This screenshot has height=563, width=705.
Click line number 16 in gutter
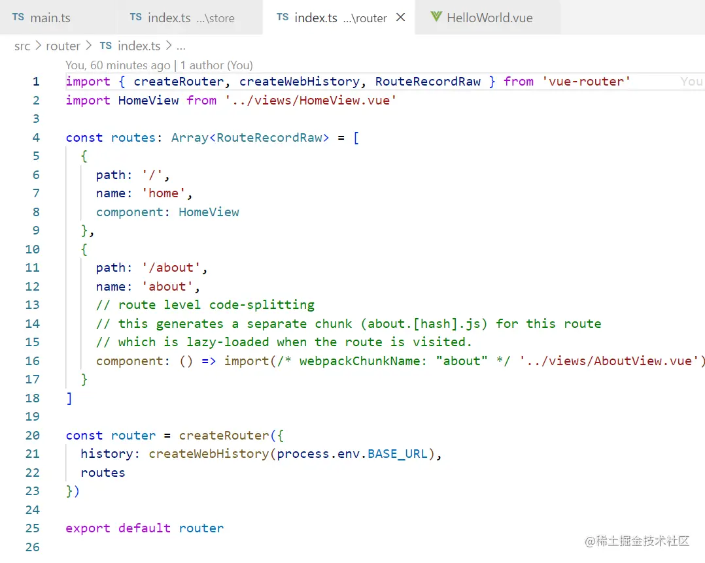[33, 361]
